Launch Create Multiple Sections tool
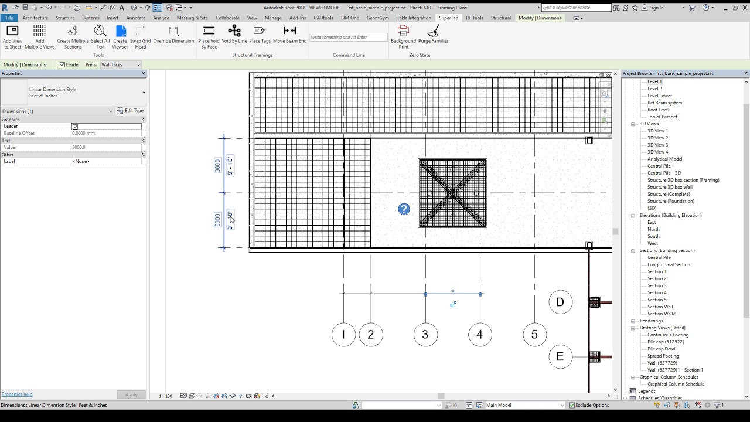 (73, 37)
